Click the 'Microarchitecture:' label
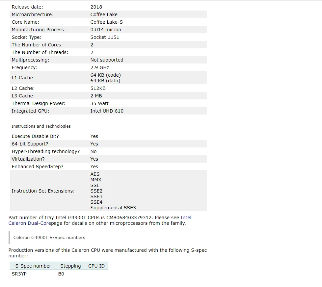The image size is (322, 287). [33, 14]
